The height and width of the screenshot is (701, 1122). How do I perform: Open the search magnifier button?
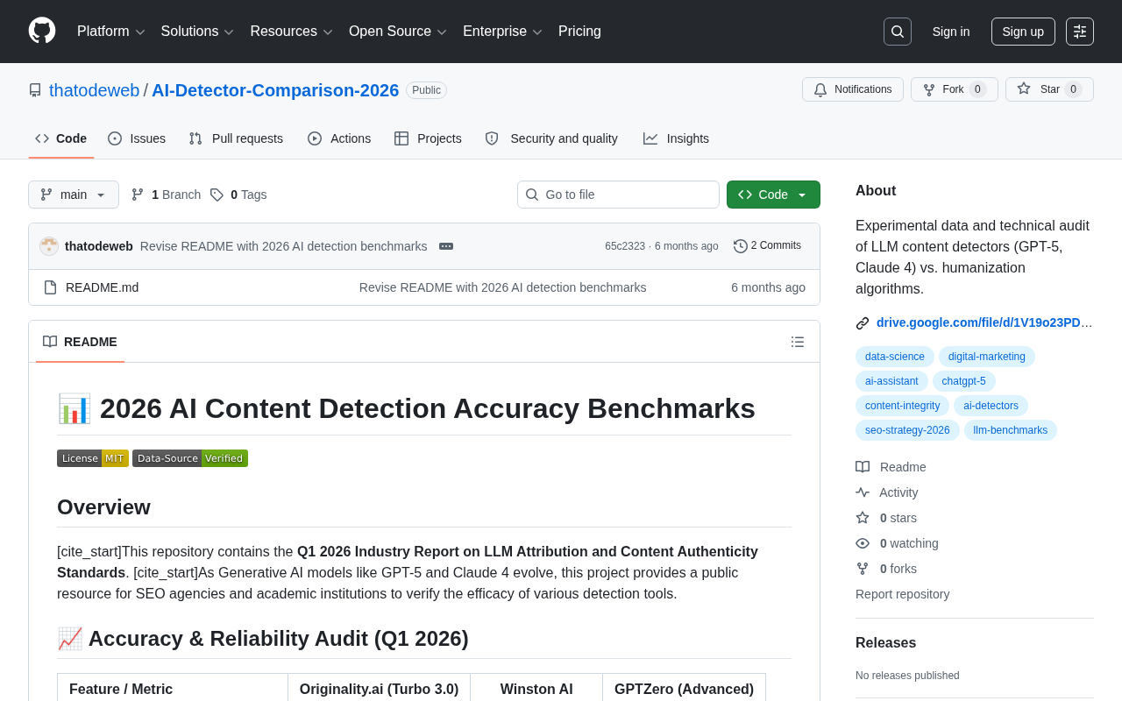coord(898,32)
